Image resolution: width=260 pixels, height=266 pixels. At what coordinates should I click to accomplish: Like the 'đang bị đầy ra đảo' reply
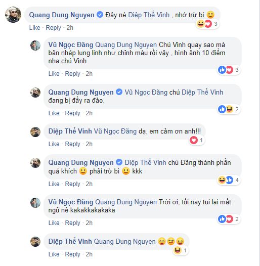click(54, 113)
